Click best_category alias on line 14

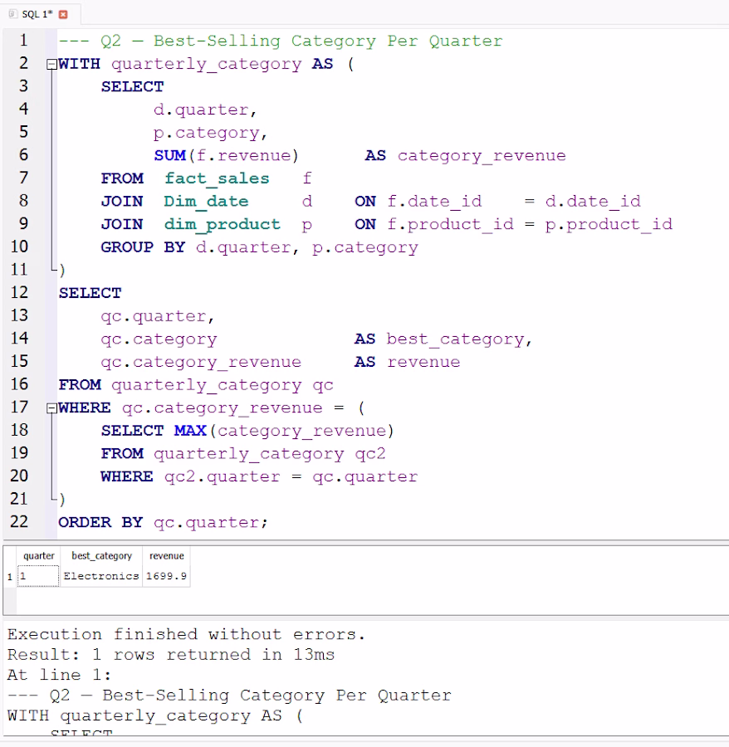(x=455, y=339)
